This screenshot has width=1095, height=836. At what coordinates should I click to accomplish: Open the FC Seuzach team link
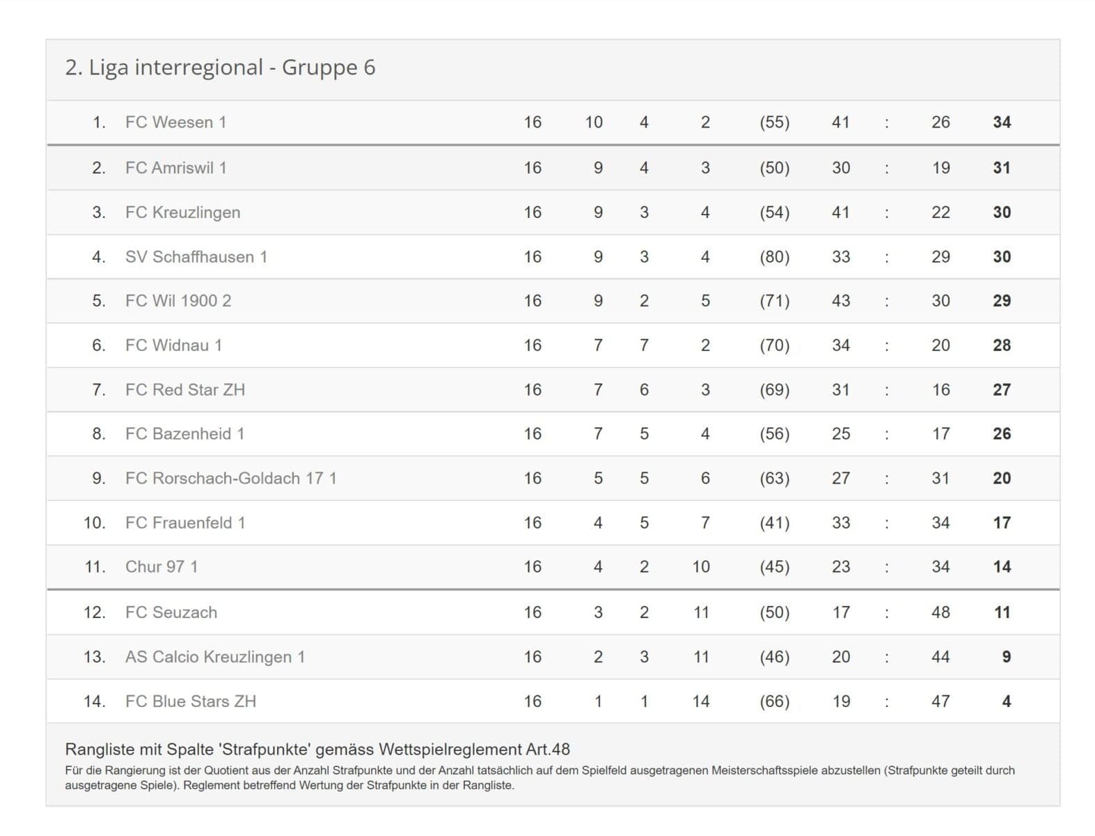point(171,613)
